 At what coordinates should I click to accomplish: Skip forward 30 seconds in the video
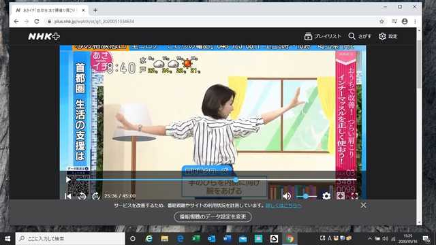[x=96, y=196]
